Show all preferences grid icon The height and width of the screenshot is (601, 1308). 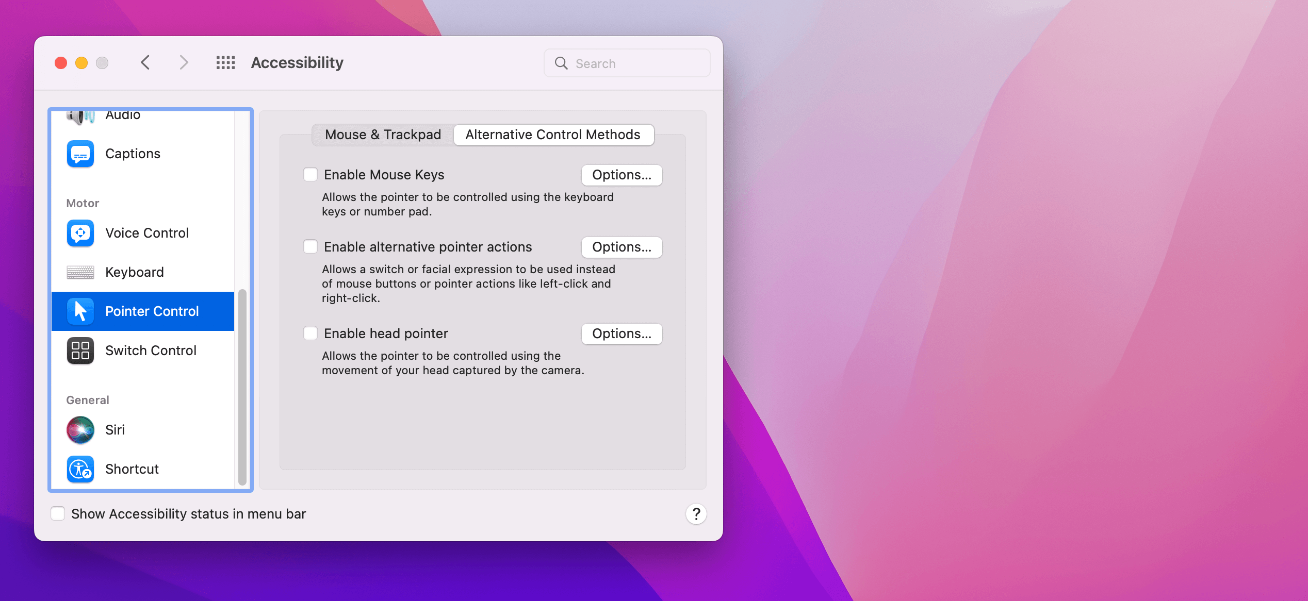(x=225, y=63)
